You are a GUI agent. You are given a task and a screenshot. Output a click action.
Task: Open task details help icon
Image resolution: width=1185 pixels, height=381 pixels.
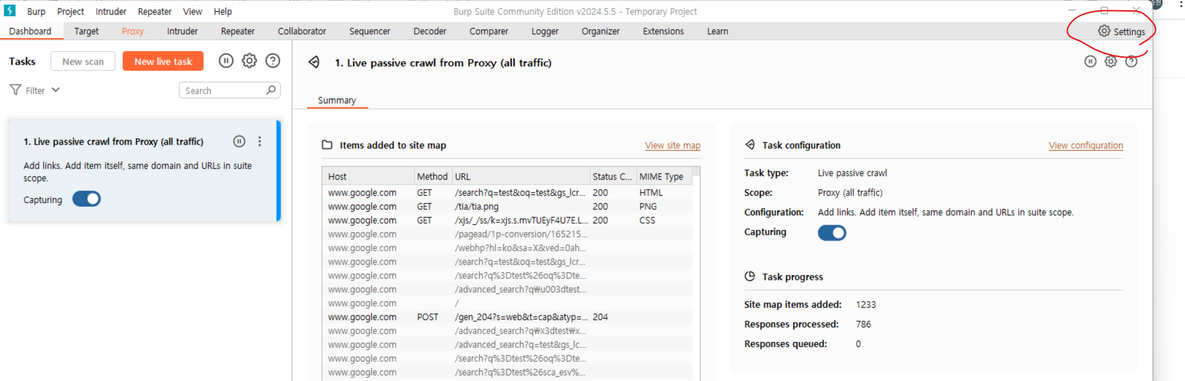tap(1131, 61)
